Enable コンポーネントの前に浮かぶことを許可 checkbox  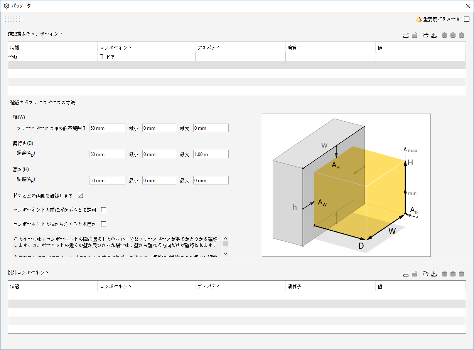coord(103,210)
